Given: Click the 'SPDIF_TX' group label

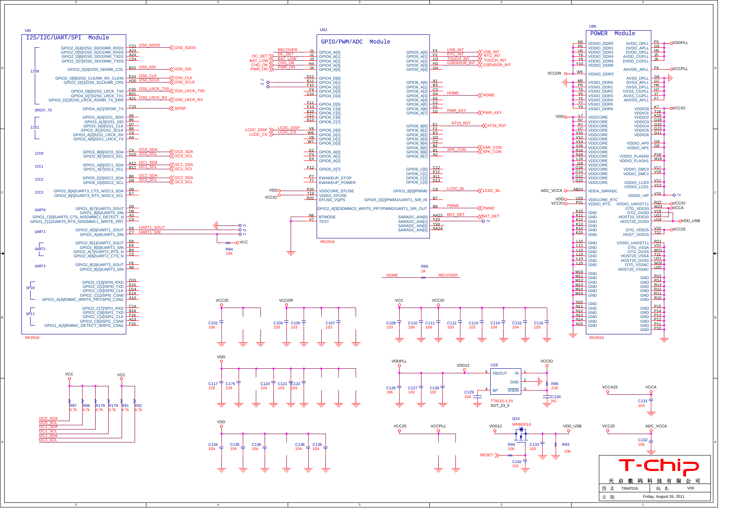Looking at the screenshot, I should pos(43,111).
